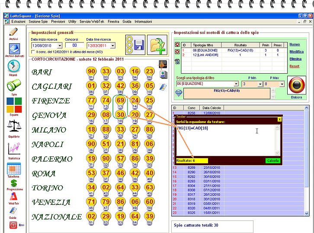Expand the Data fine ricerca dropdown
Image resolution: width=314 pixels, height=233 pixels.
click(113, 46)
